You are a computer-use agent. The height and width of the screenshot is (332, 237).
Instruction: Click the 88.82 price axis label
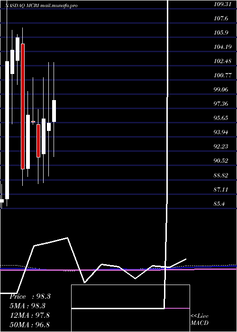pos(221,175)
